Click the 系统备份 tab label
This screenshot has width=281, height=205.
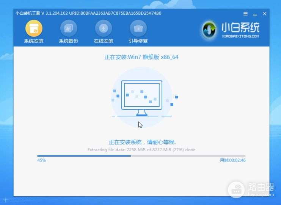69,41
